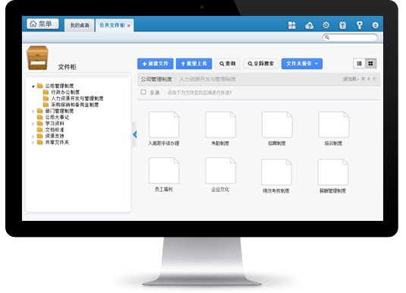Viewport: 406px width, 293px height.
Task: Click the 新建文件 button
Action: tap(156, 64)
